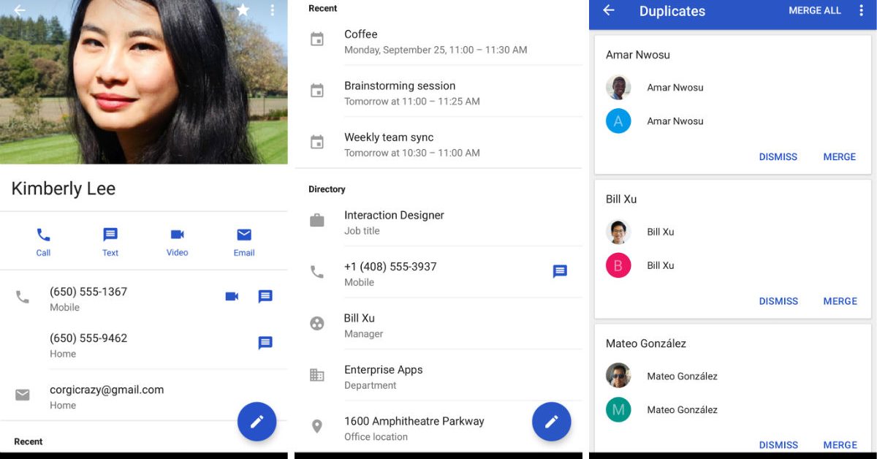
Task: Merge the Amar Nwosu duplicates
Action: (839, 157)
